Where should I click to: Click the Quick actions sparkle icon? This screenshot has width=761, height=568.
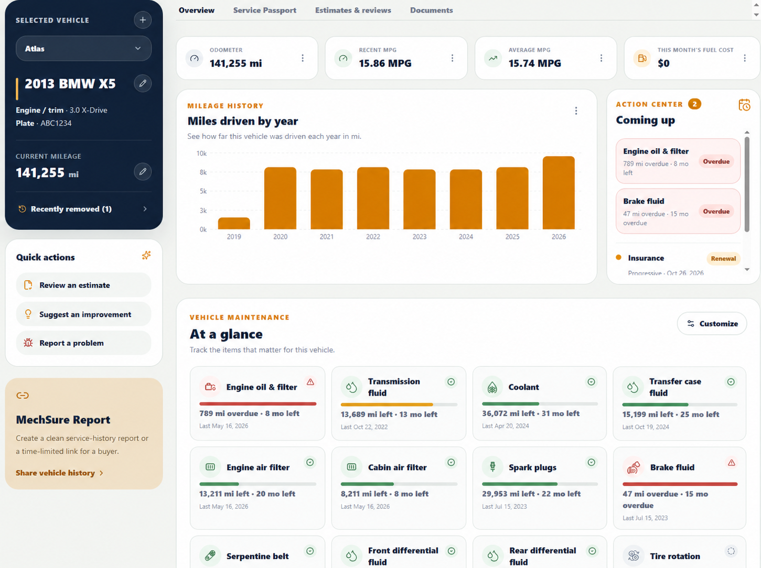pyautogui.click(x=146, y=255)
